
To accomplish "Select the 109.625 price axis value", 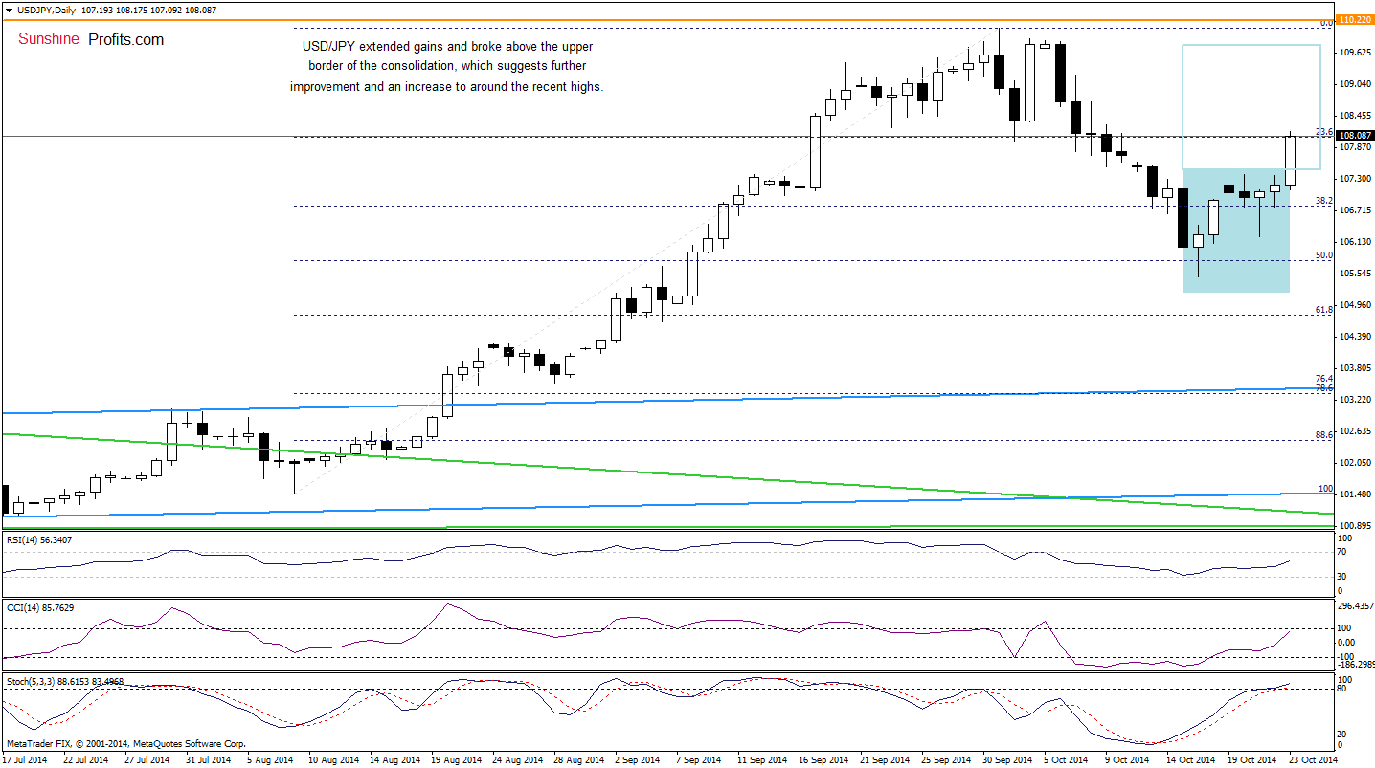I will click(x=1354, y=54).
